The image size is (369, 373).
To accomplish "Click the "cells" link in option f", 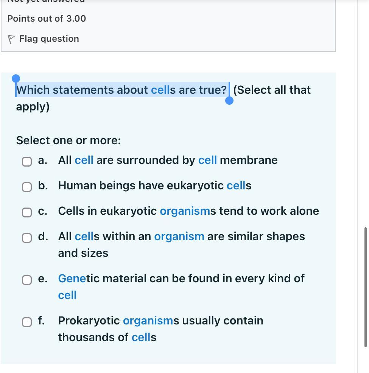I will coord(141,337).
